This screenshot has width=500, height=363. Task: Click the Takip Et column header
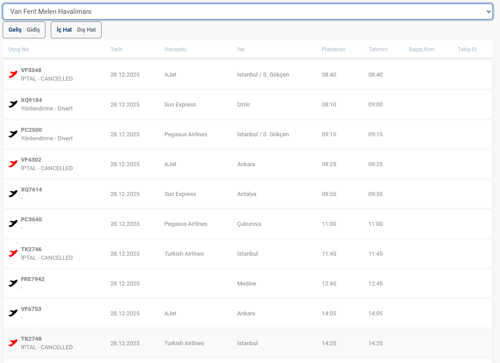pos(467,49)
